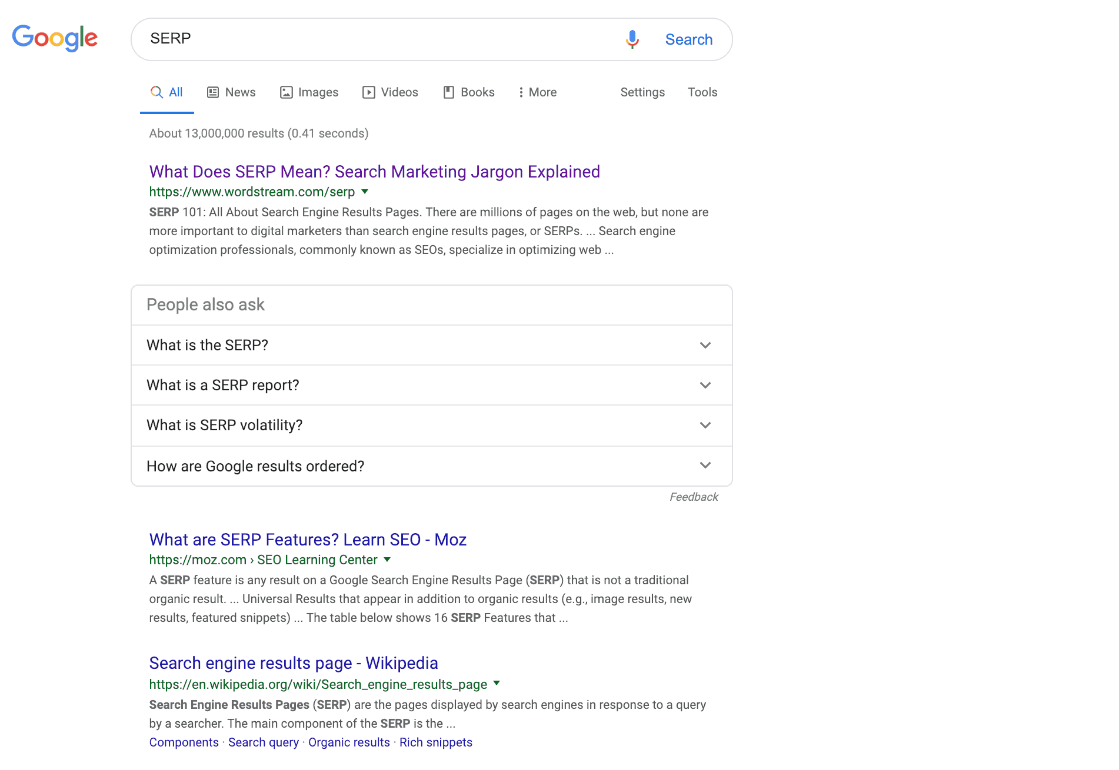
Task: Open the Components sitelink
Action: [184, 742]
